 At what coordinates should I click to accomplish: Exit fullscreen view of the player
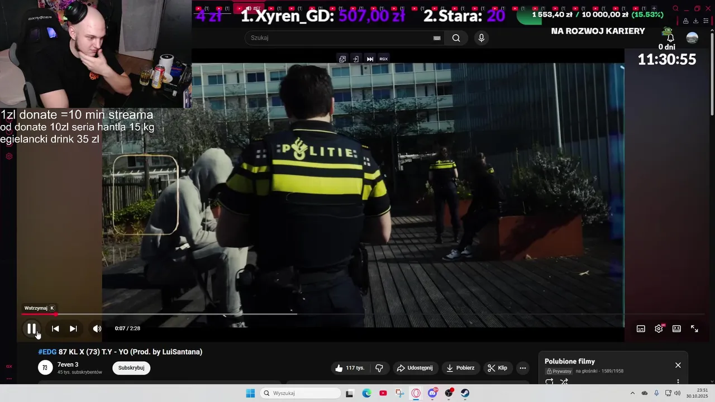coord(694,329)
